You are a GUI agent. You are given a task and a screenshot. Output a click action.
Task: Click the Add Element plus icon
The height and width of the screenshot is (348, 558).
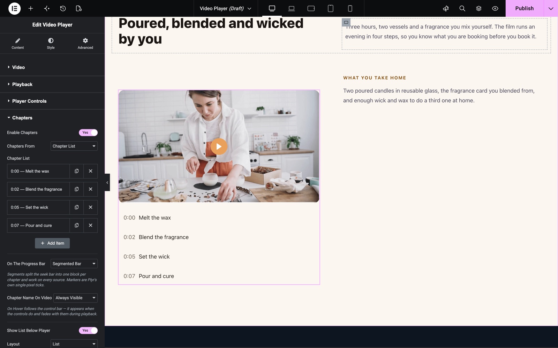(x=31, y=8)
